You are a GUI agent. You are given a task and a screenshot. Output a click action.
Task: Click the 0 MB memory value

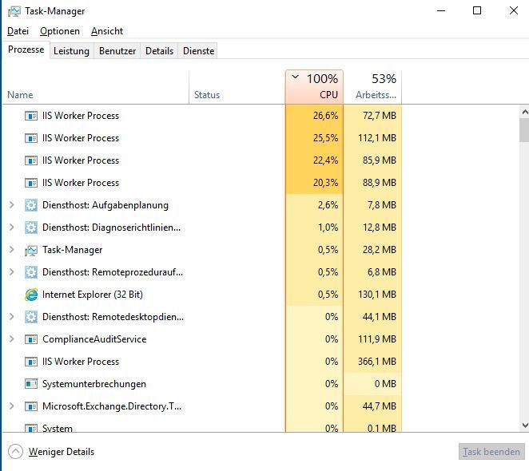[385, 384]
